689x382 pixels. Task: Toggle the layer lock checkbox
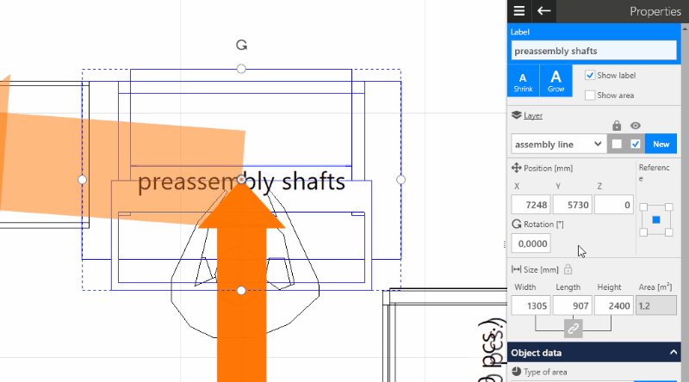tap(617, 144)
